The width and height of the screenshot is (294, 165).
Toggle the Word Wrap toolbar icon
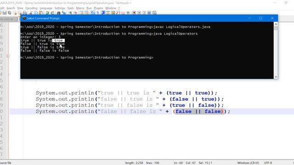point(93,13)
